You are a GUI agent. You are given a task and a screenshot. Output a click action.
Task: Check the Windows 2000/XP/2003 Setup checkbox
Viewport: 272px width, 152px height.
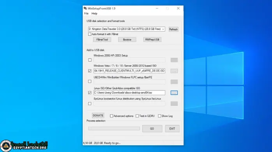click(90, 60)
